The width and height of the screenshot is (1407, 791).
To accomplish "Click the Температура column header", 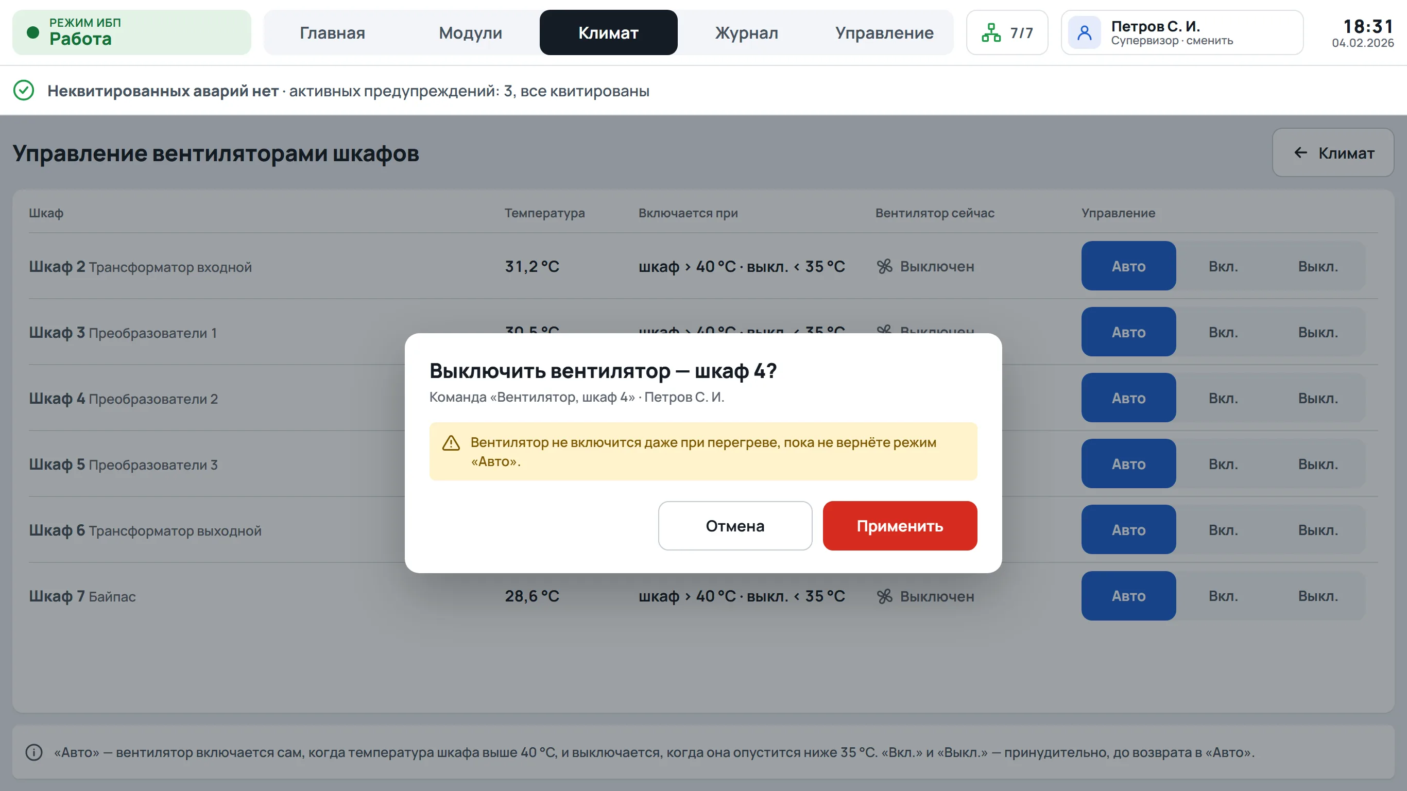I will 544,213.
